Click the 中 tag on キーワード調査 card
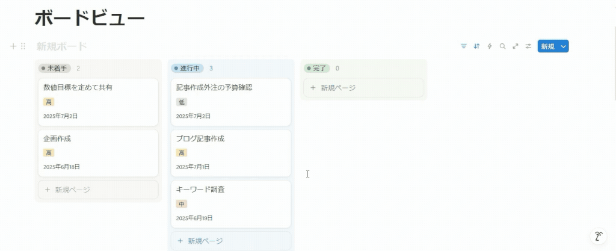This screenshot has height=251, width=616. tap(182, 204)
